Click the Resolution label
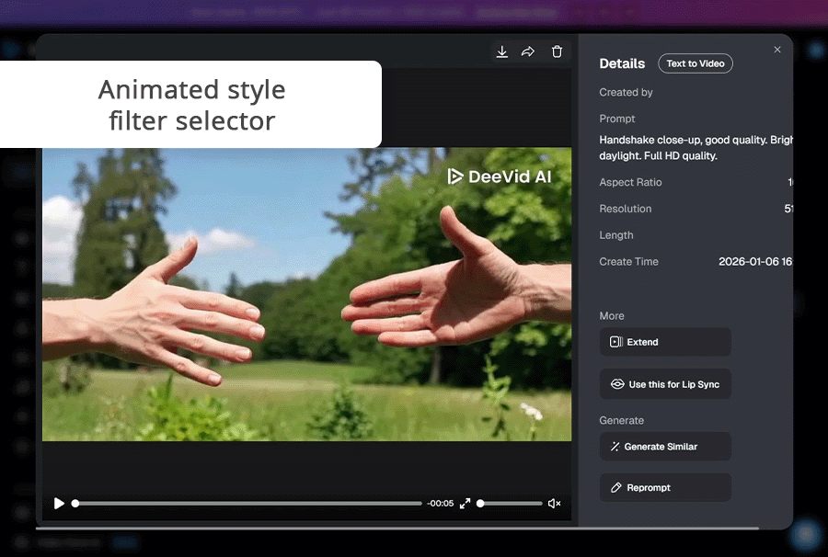 pyautogui.click(x=626, y=209)
